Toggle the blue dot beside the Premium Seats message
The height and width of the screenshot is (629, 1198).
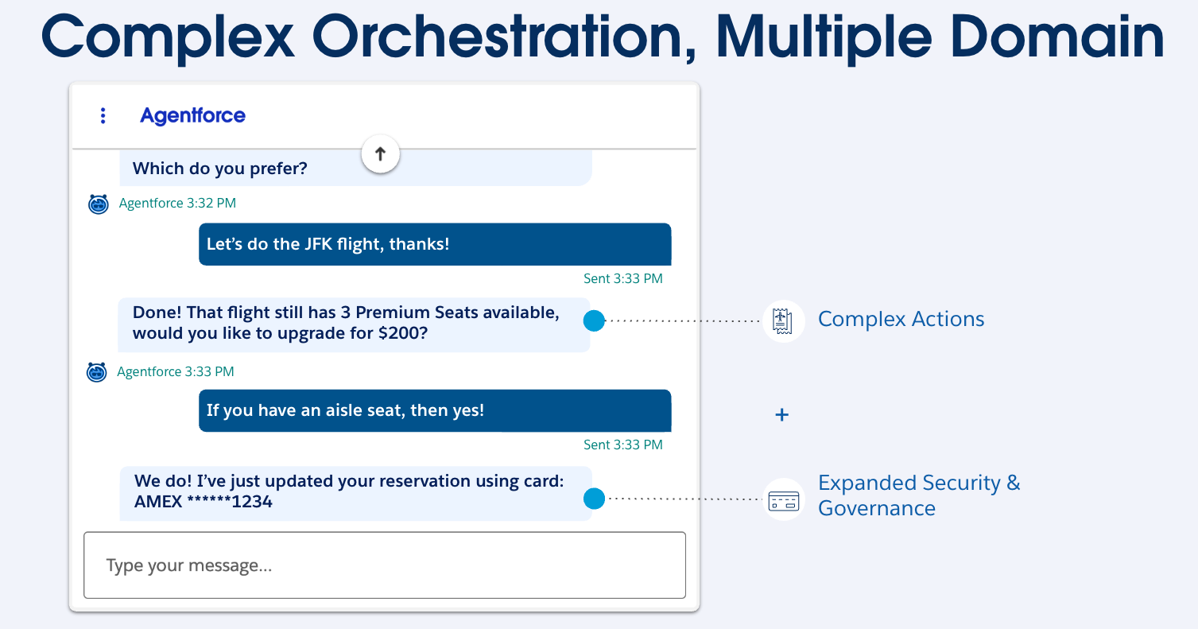click(594, 321)
